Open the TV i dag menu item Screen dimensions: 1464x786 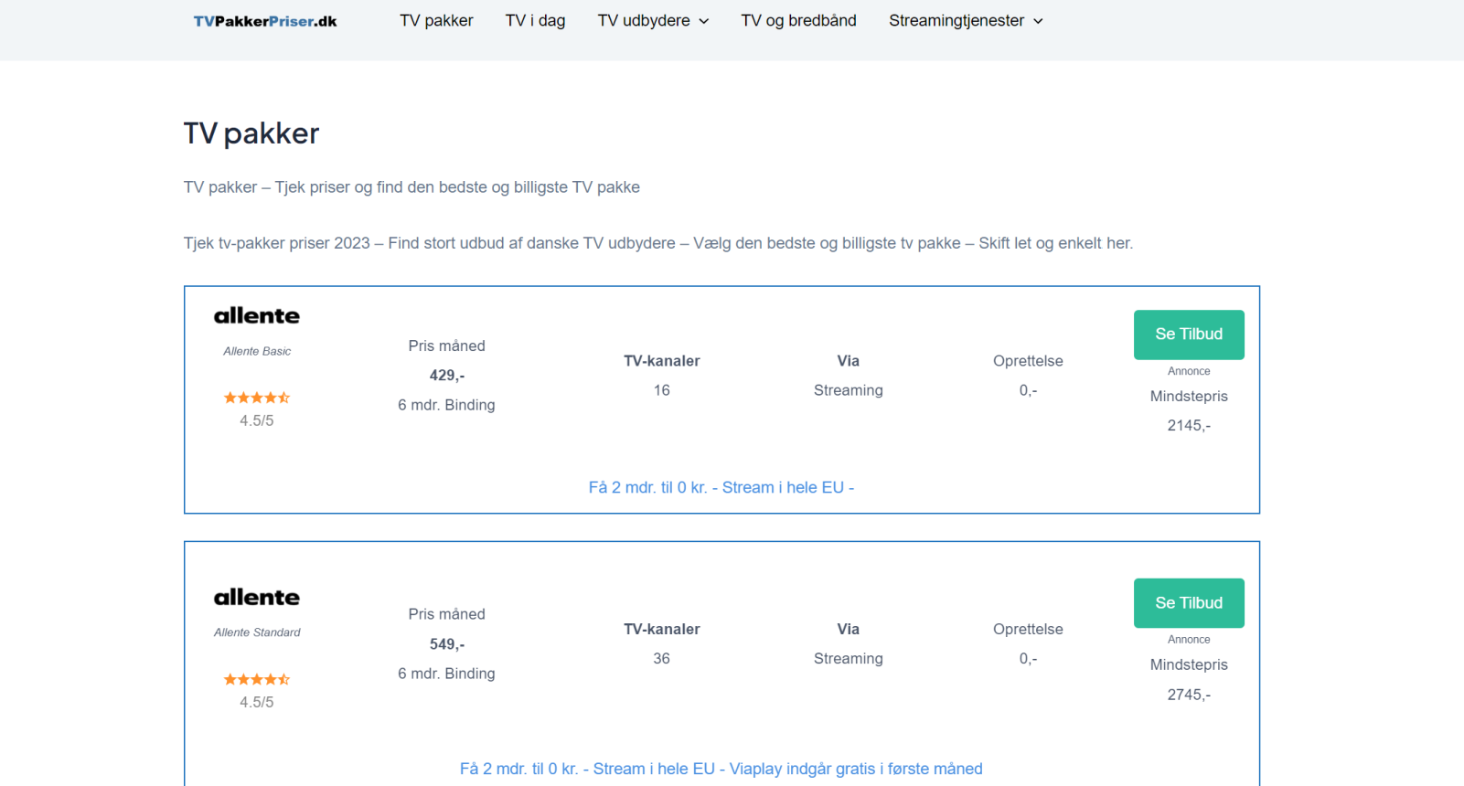tap(535, 21)
